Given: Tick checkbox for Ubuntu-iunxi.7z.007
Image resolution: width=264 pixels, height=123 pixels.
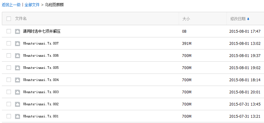Looking at the screenshot, I should pos(9,43).
